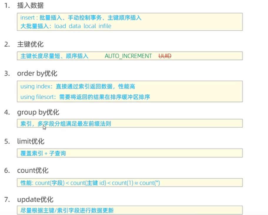Click the order by优化 heading
The height and width of the screenshot is (215, 268).
[x=37, y=74]
